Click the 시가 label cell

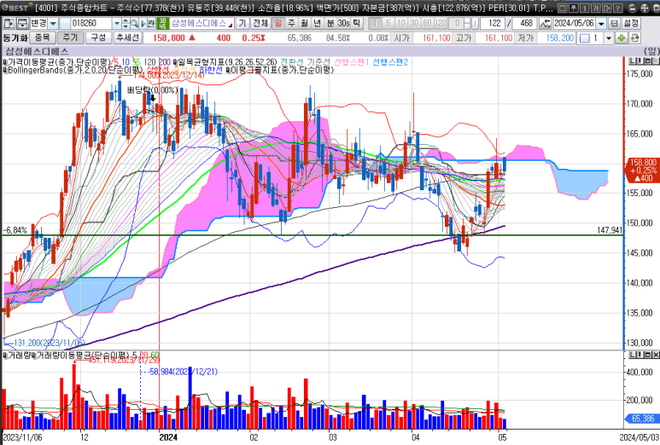(x=402, y=38)
